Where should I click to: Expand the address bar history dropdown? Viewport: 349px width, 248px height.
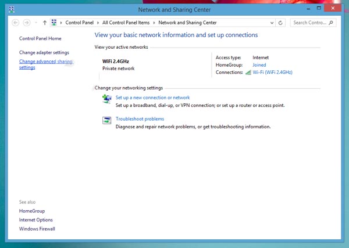coord(272,23)
